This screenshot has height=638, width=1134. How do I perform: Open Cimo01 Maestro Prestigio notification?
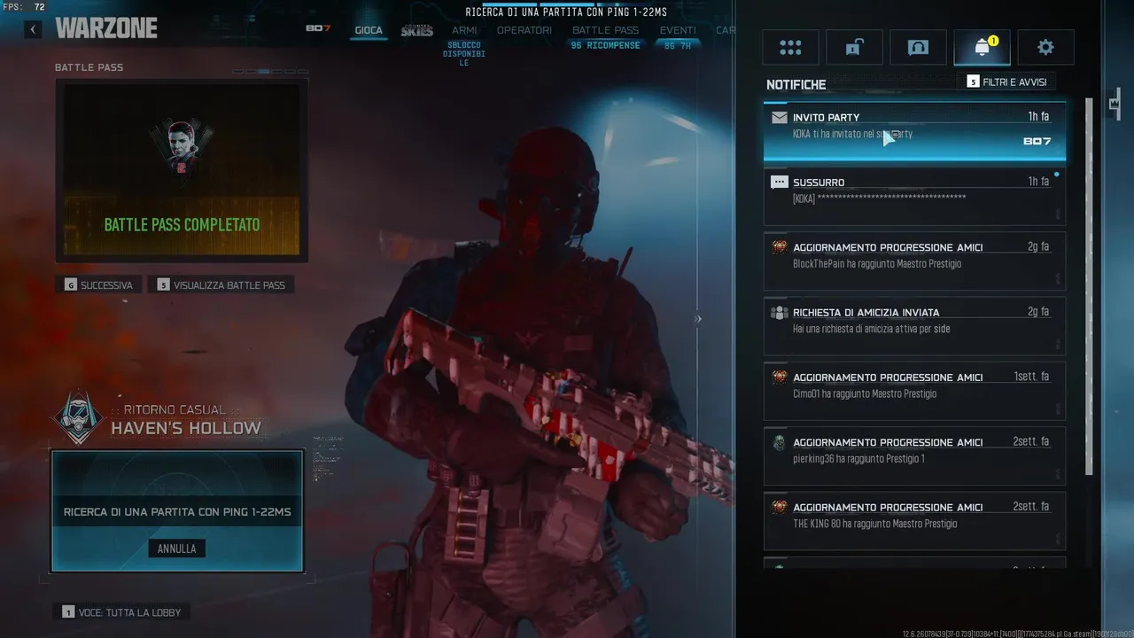click(x=915, y=392)
